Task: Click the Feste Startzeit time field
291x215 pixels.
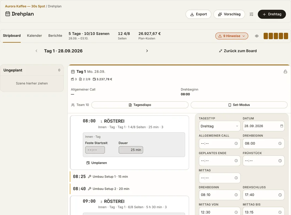Action: pyautogui.click(x=95, y=150)
